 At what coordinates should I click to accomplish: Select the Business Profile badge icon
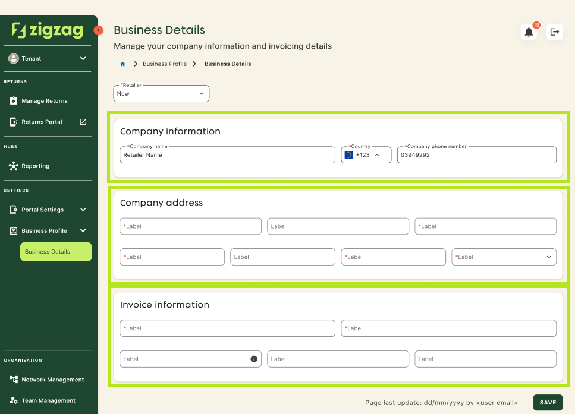click(12, 230)
